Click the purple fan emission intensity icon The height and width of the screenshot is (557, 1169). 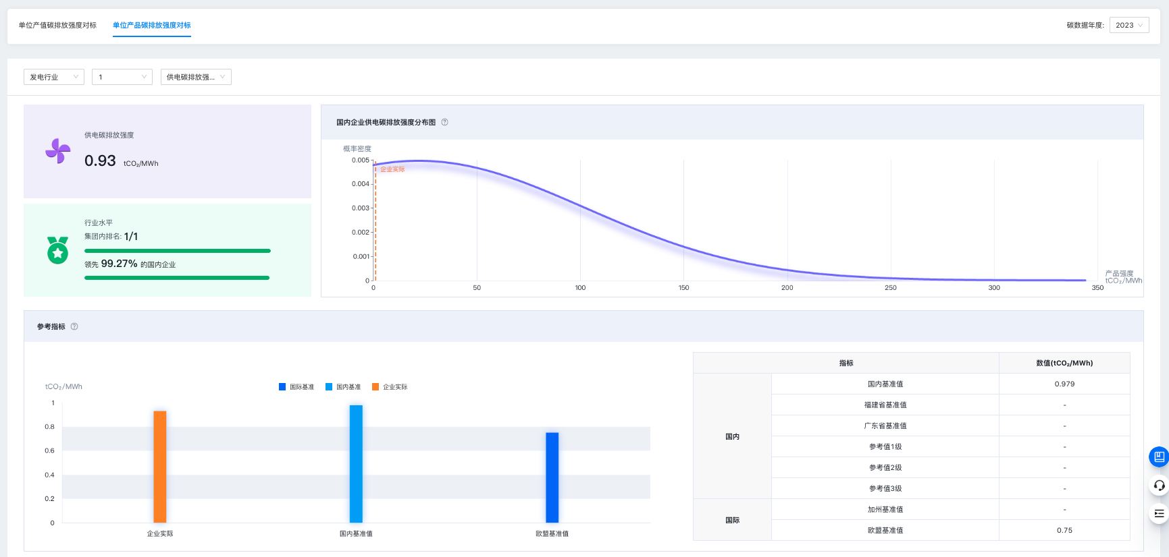(58, 151)
